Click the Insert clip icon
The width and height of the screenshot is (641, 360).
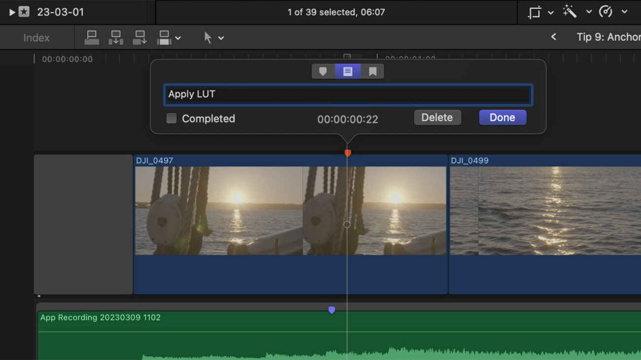click(x=116, y=37)
